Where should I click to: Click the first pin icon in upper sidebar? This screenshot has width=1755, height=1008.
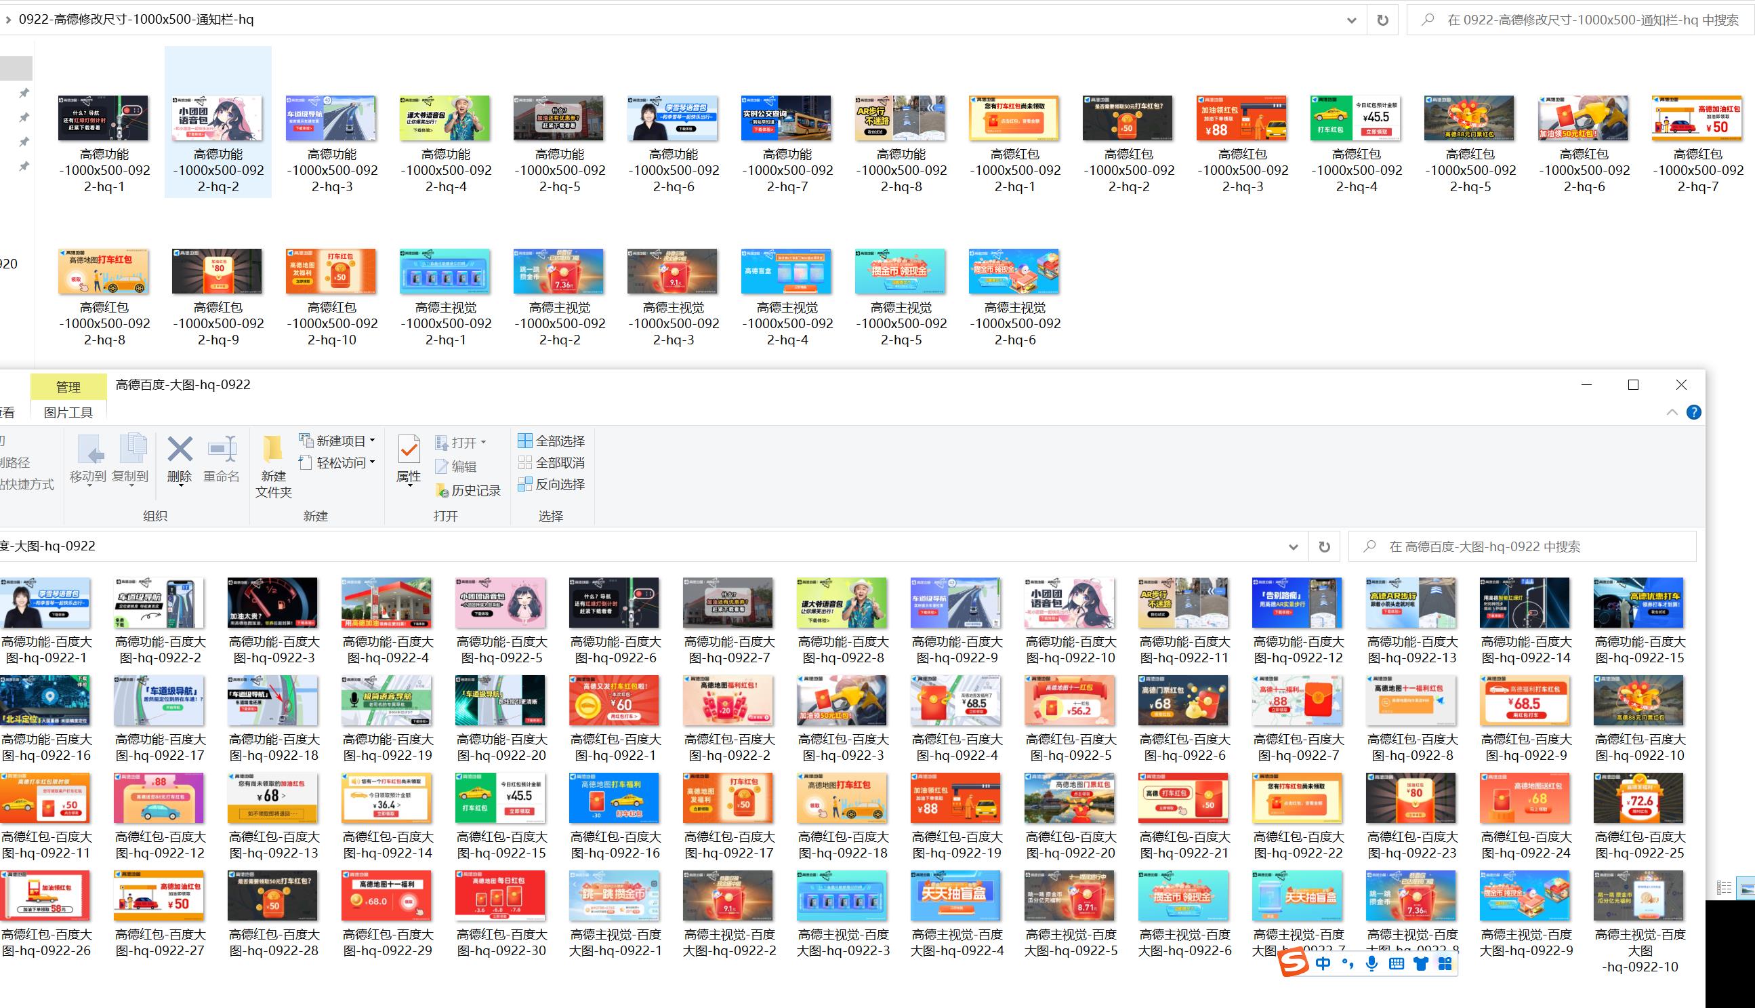24,93
